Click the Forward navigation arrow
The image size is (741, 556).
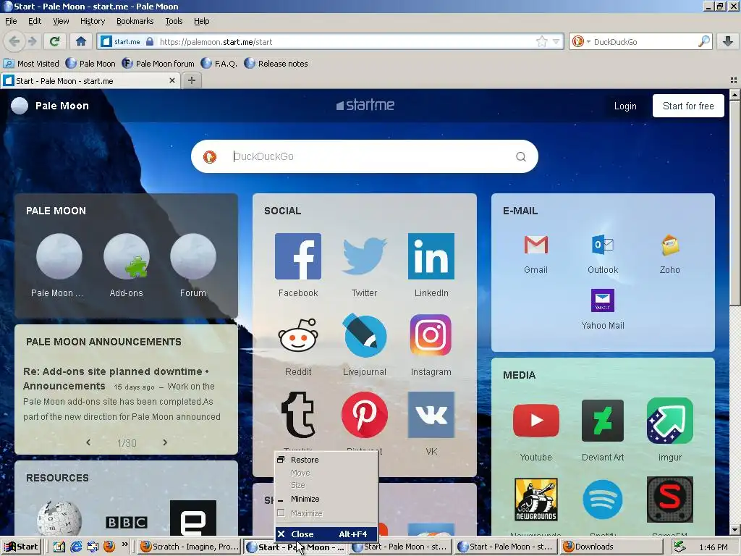pyautogui.click(x=32, y=41)
